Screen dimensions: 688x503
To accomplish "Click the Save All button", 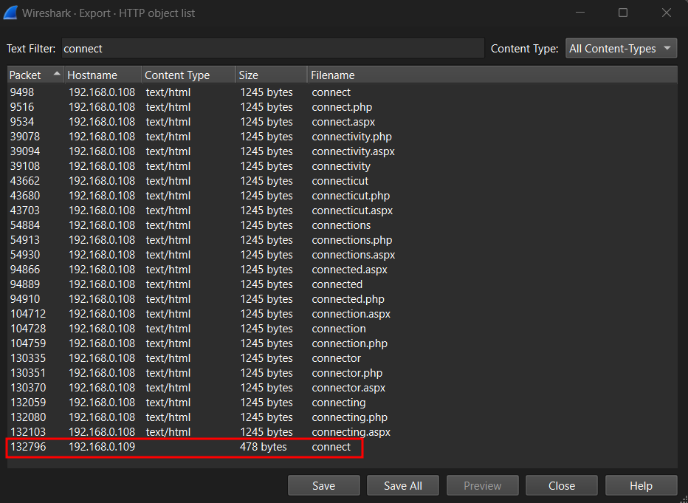I will (403, 485).
